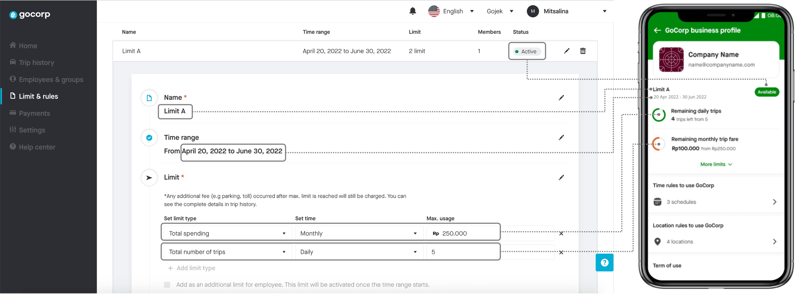800x294 pixels.
Task: Open Settings from the sidebar
Action: pyautogui.click(x=27, y=130)
